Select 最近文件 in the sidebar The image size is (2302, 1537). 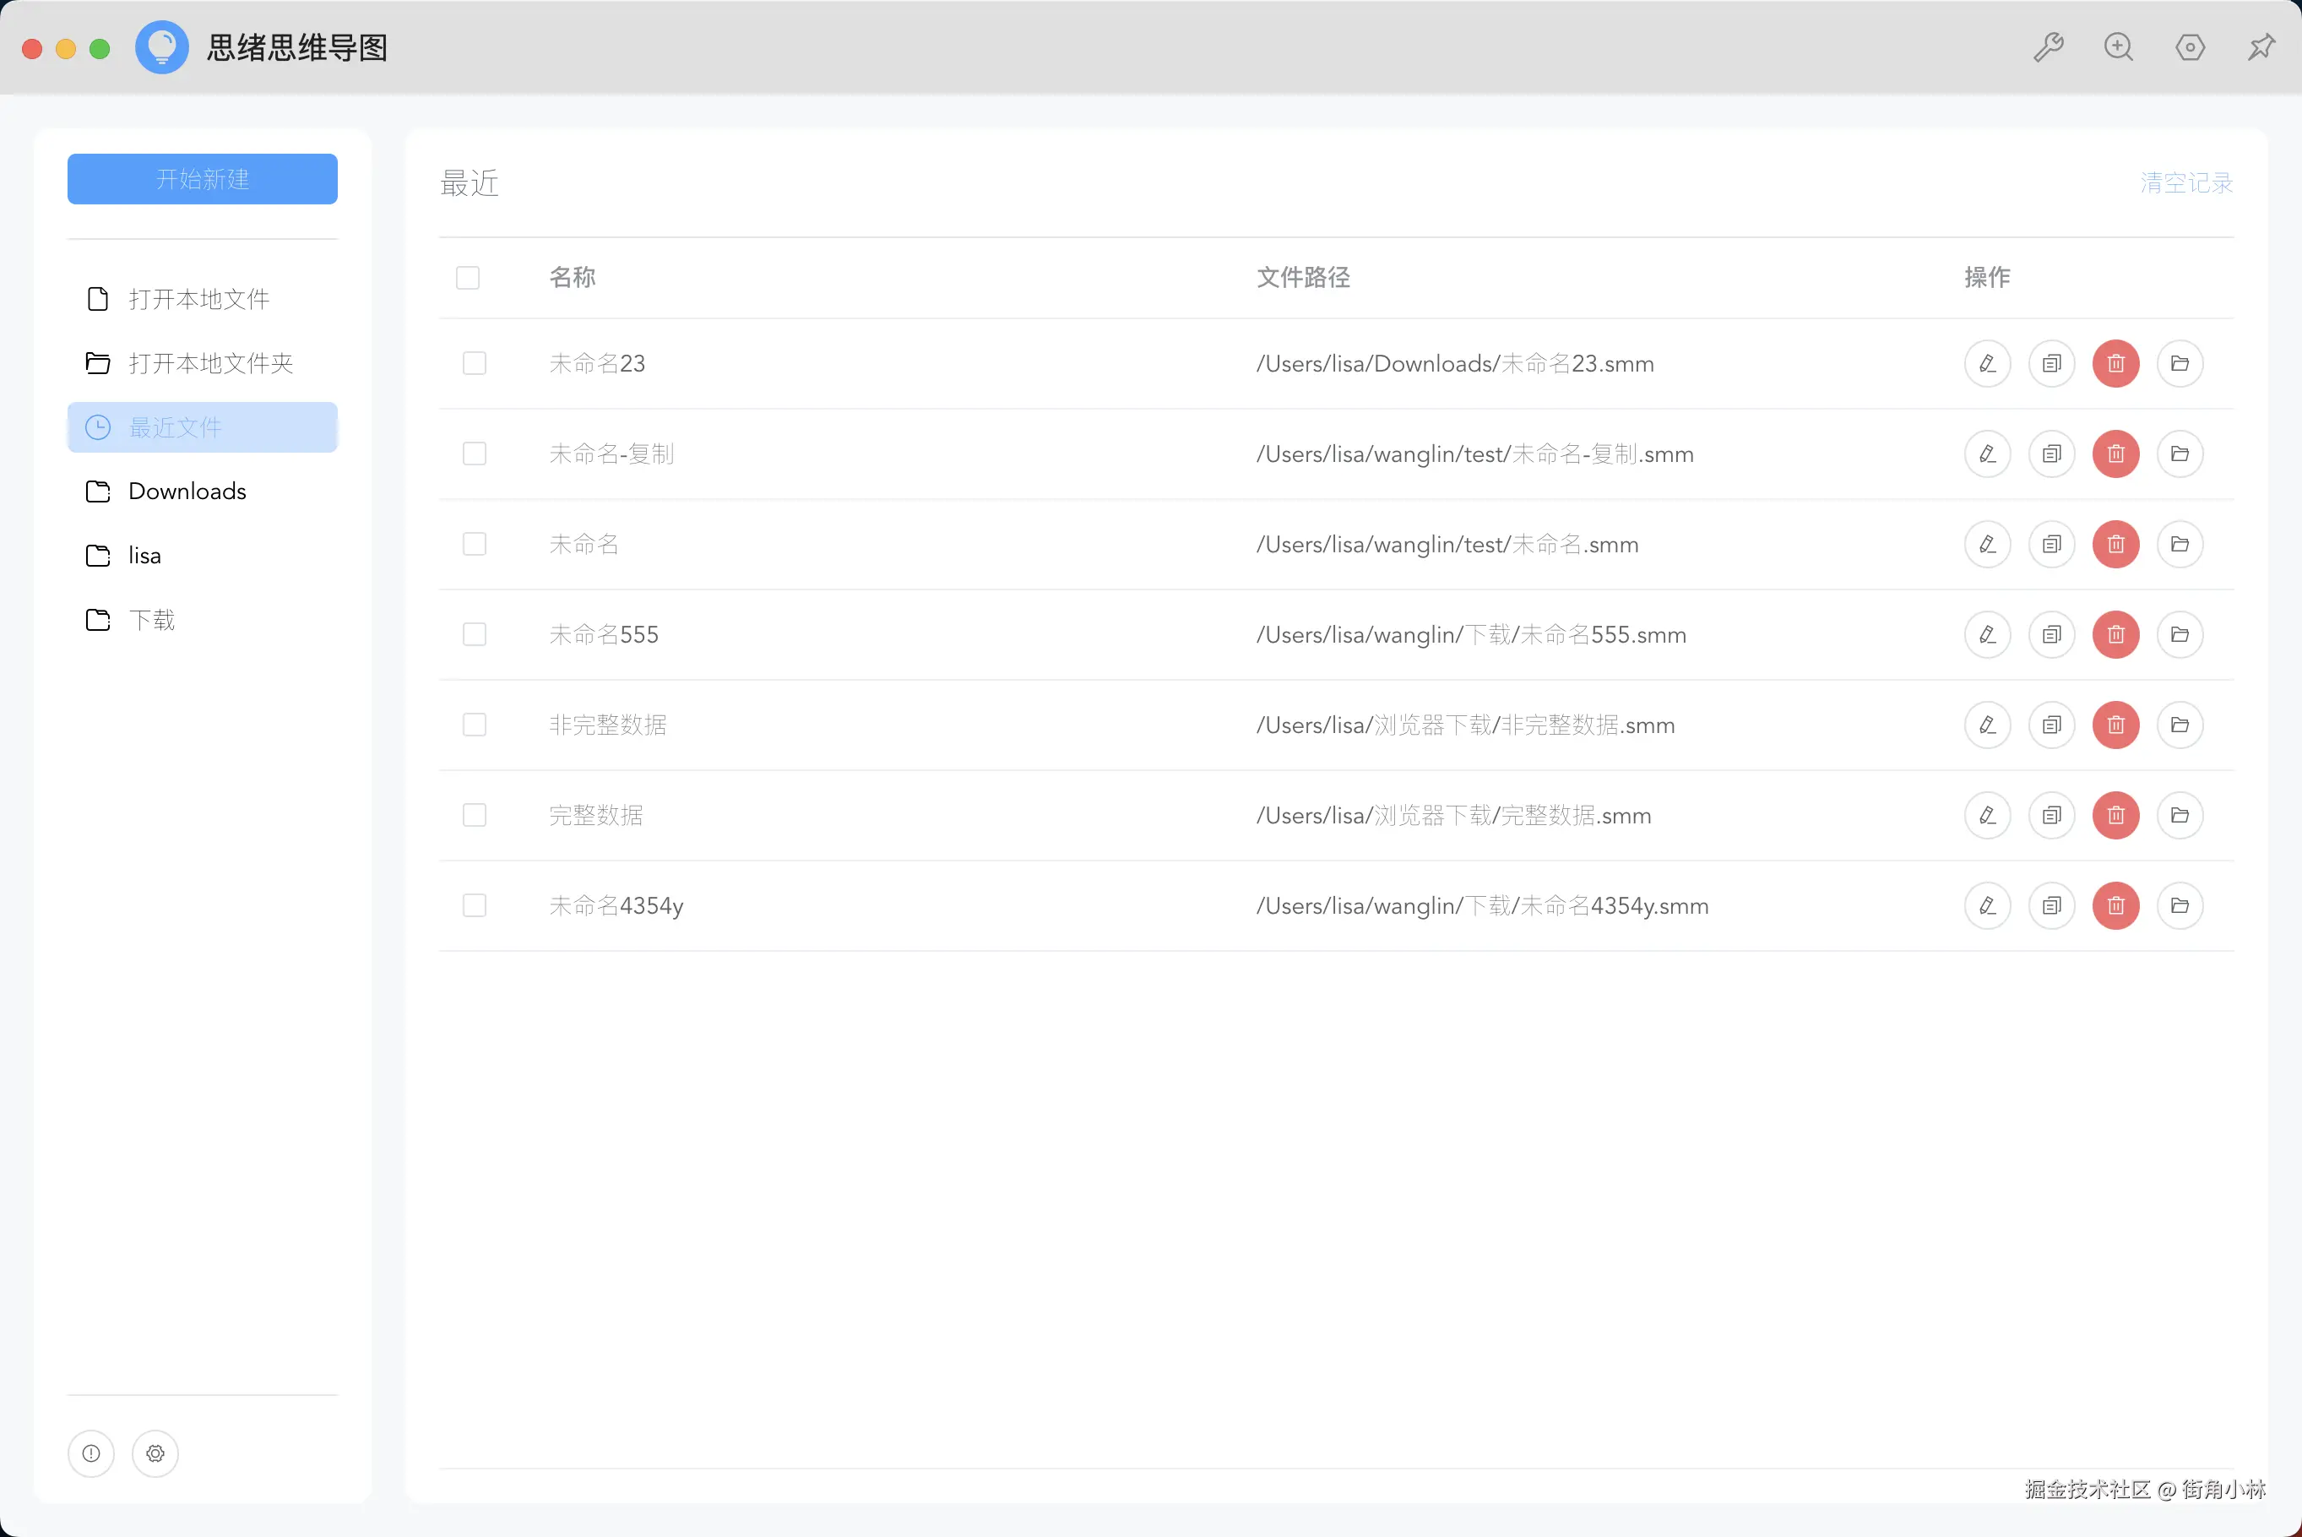point(203,427)
